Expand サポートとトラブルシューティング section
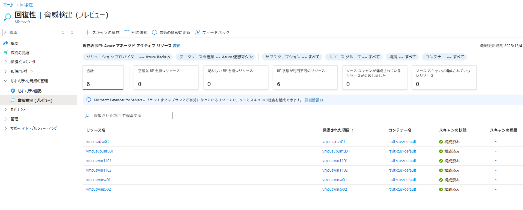The width and height of the screenshot is (523, 210). click(30, 128)
